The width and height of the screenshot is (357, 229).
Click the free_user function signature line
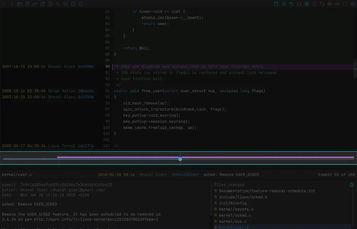[190, 91]
